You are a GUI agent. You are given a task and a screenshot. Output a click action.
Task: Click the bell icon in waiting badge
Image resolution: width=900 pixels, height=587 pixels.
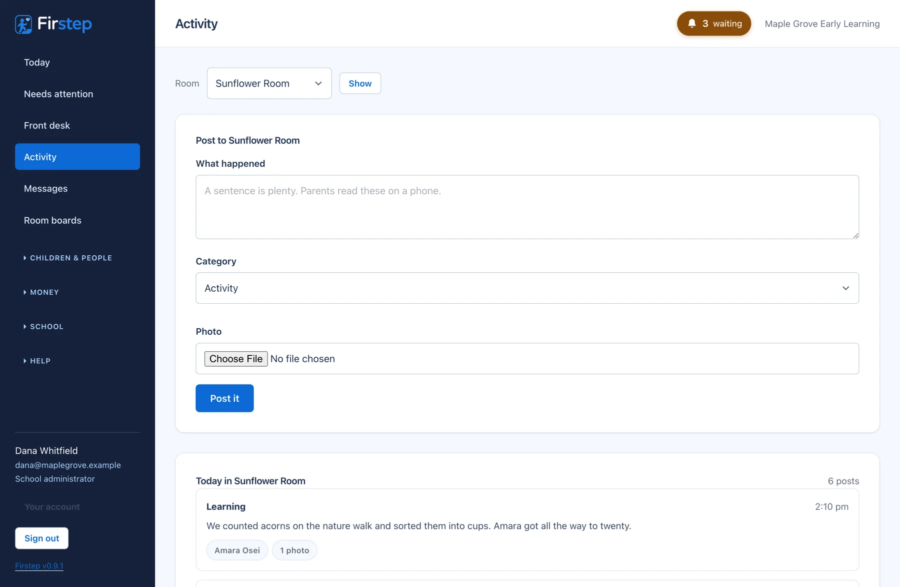click(x=692, y=23)
